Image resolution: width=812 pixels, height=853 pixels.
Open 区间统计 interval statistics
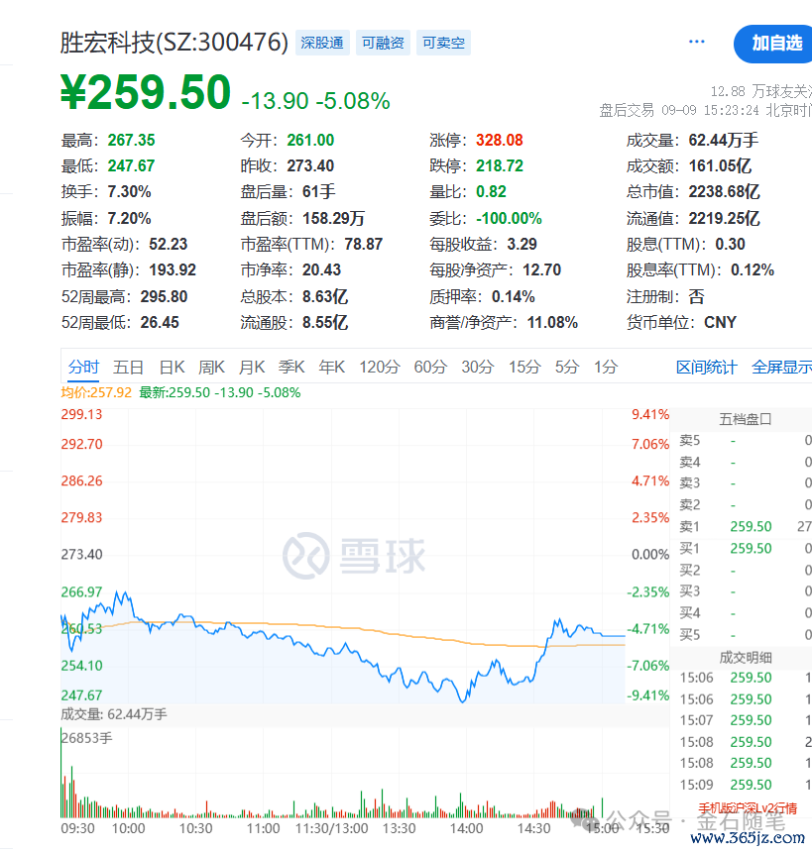pyautogui.click(x=707, y=368)
